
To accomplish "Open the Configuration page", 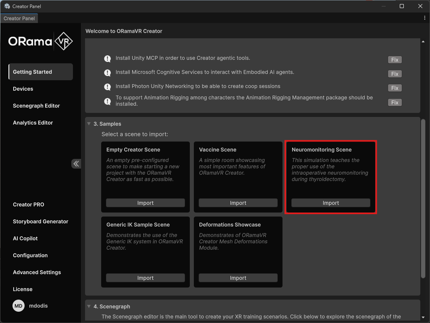I will pyautogui.click(x=30, y=256).
